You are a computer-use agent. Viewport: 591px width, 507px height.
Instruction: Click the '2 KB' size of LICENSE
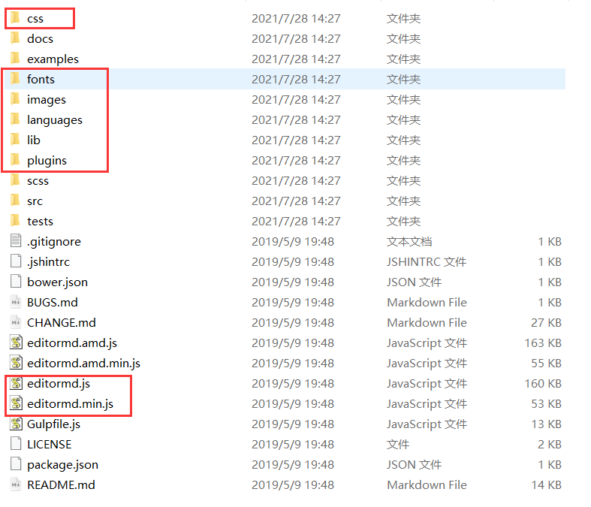pyautogui.click(x=550, y=445)
